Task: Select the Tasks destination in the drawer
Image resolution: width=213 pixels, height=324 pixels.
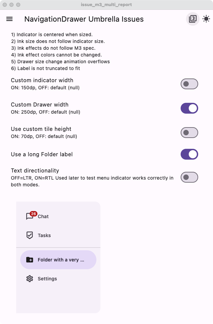Action: click(x=44, y=235)
